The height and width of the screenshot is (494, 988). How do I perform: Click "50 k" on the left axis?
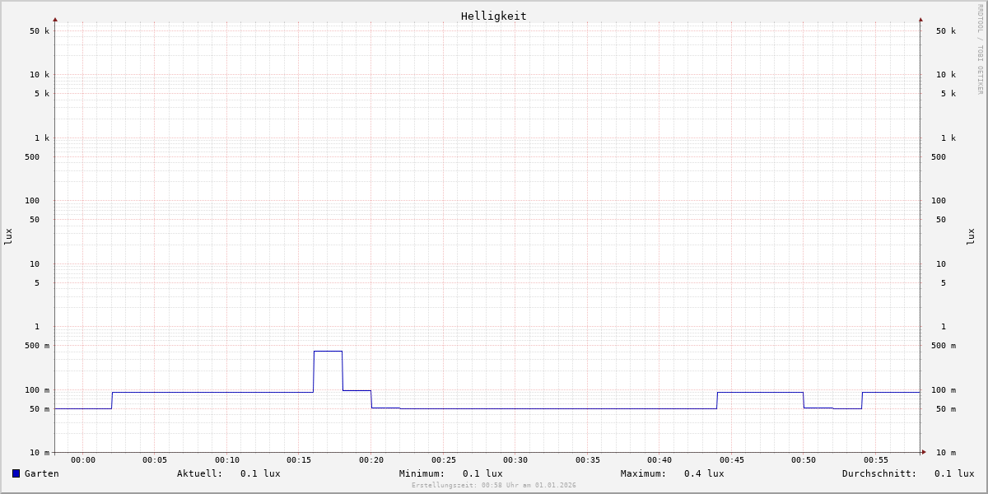click(x=40, y=31)
